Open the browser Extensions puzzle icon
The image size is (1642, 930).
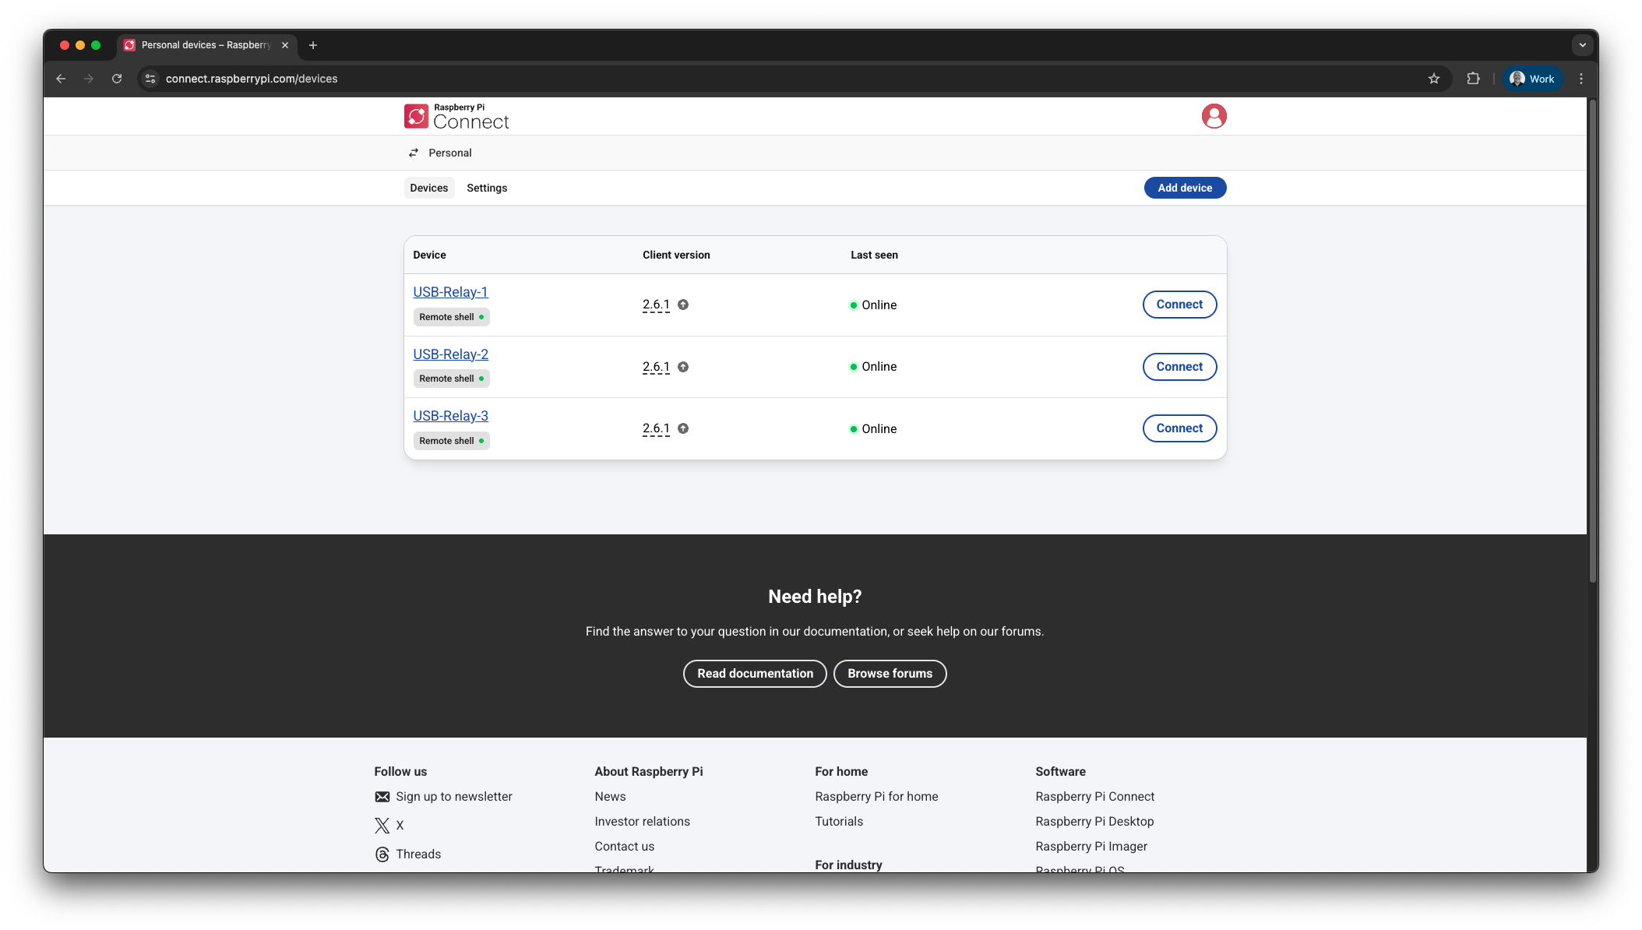pyautogui.click(x=1473, y=79)
